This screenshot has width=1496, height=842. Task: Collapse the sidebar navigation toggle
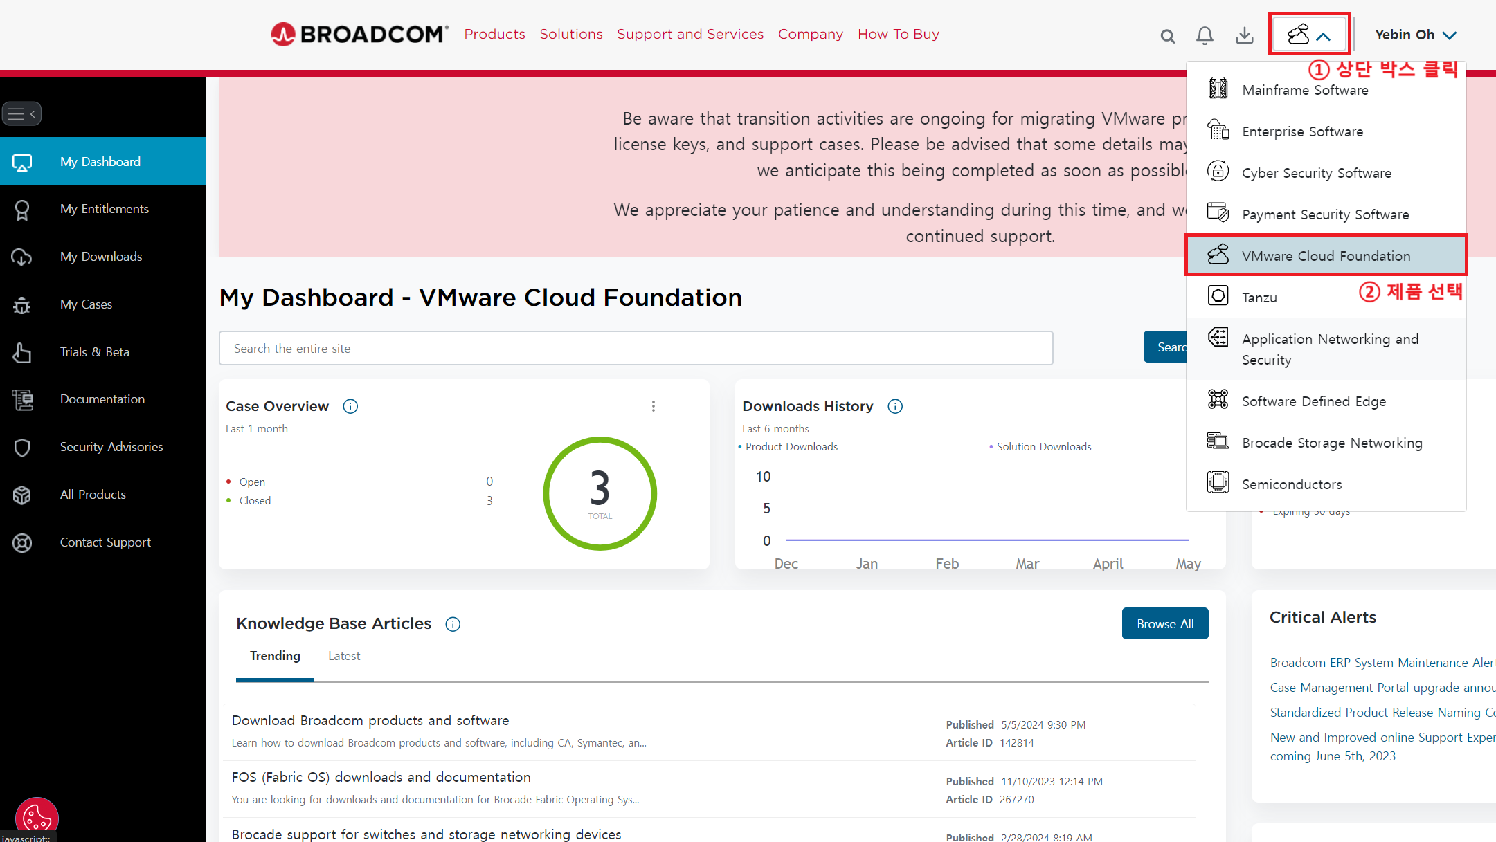(x=22, y=113)
